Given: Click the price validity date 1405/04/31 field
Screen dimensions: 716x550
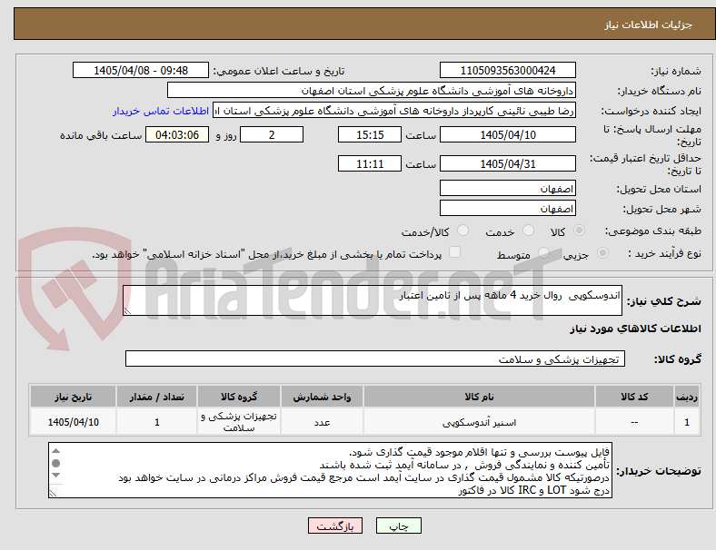Looking at the screenshot, I should coord(507,163).
